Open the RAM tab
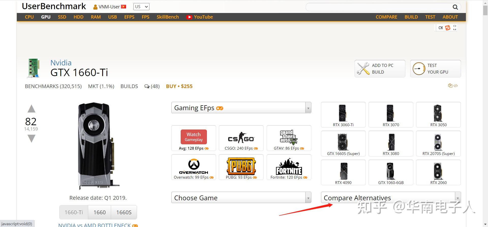The image size is (488, 227). [x=96, y=17]
